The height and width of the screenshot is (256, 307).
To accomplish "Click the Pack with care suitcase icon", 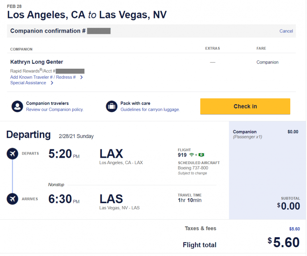I will click(x=111, y=106).
